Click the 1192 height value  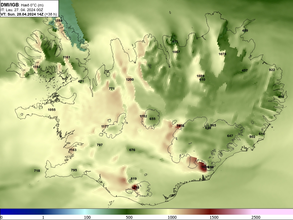(37, 67)
